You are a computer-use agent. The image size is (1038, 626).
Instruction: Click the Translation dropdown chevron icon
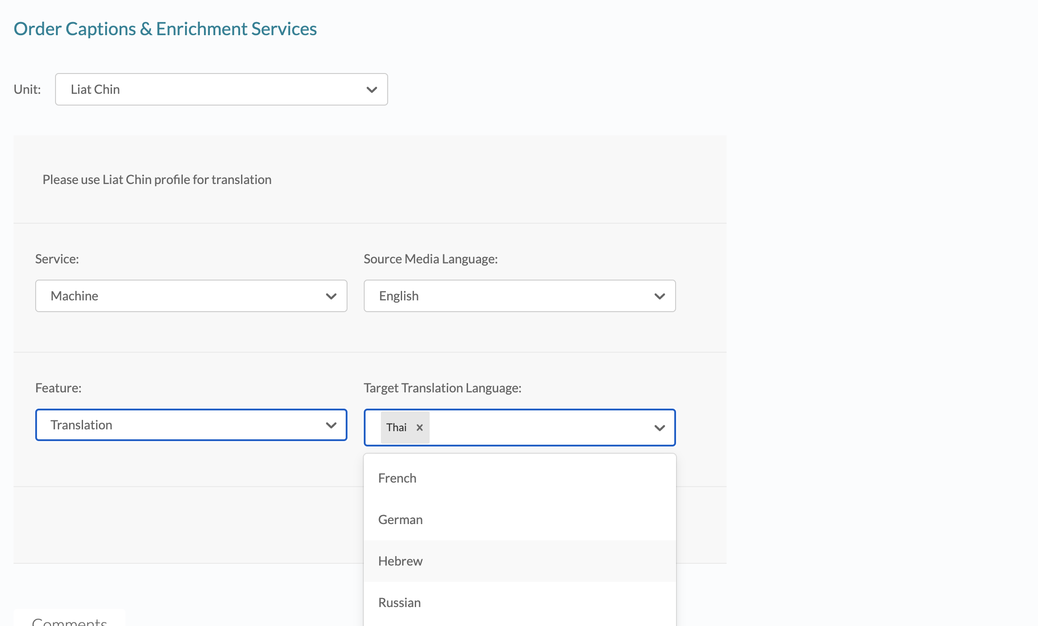[x=331, y=425]
